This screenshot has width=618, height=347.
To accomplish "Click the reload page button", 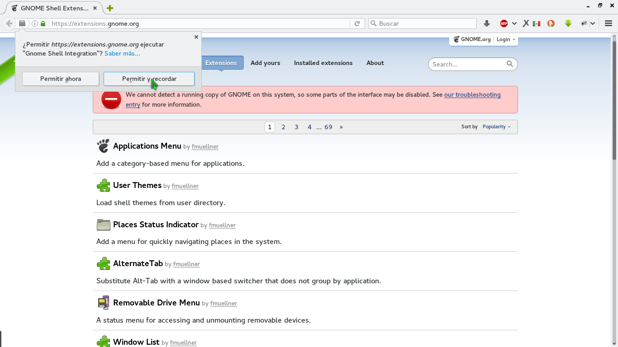I will (x=357, y=23).
